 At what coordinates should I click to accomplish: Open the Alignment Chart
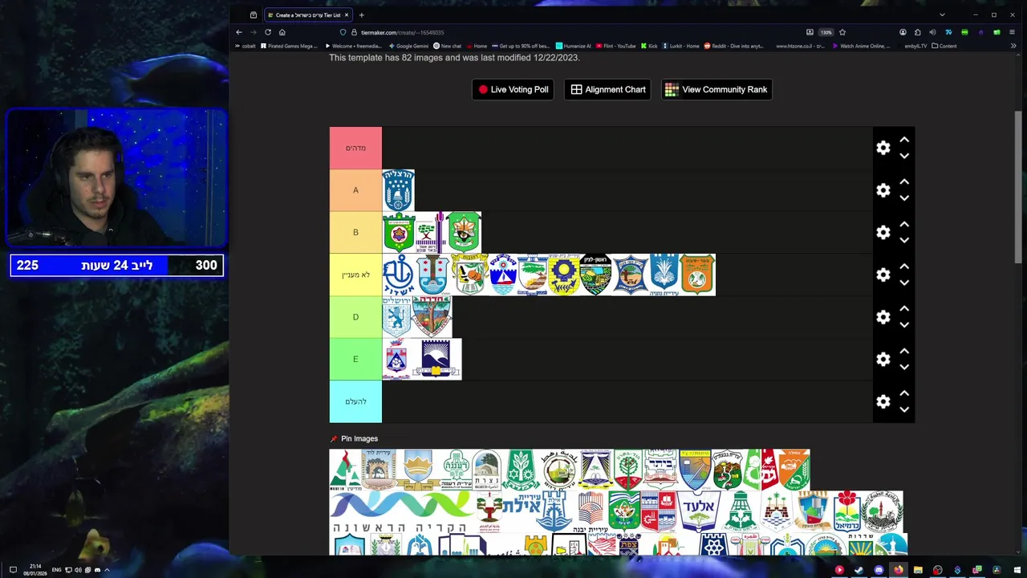pyautogui.click(x=607, y=89)
